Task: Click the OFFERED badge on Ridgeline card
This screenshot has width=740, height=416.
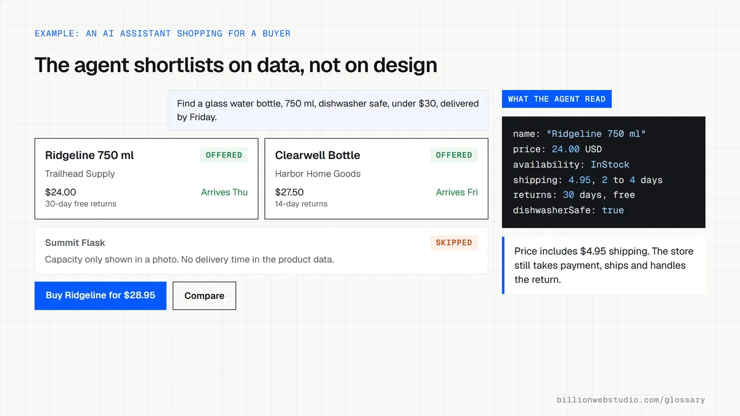Action: [224, 155]
